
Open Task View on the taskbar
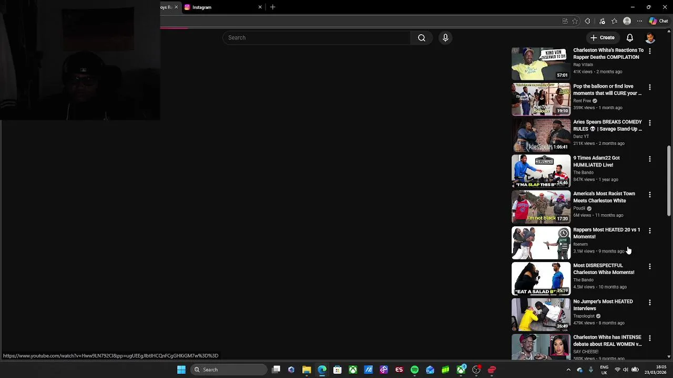(276, 370)
